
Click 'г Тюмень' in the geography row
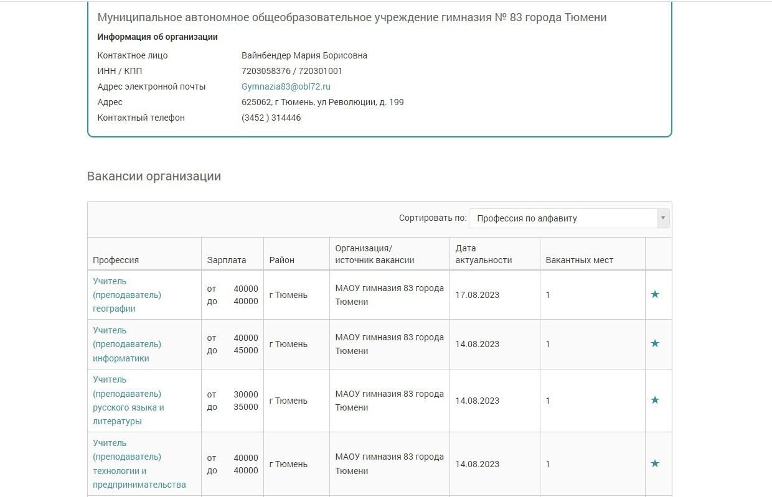coord(288,295)
